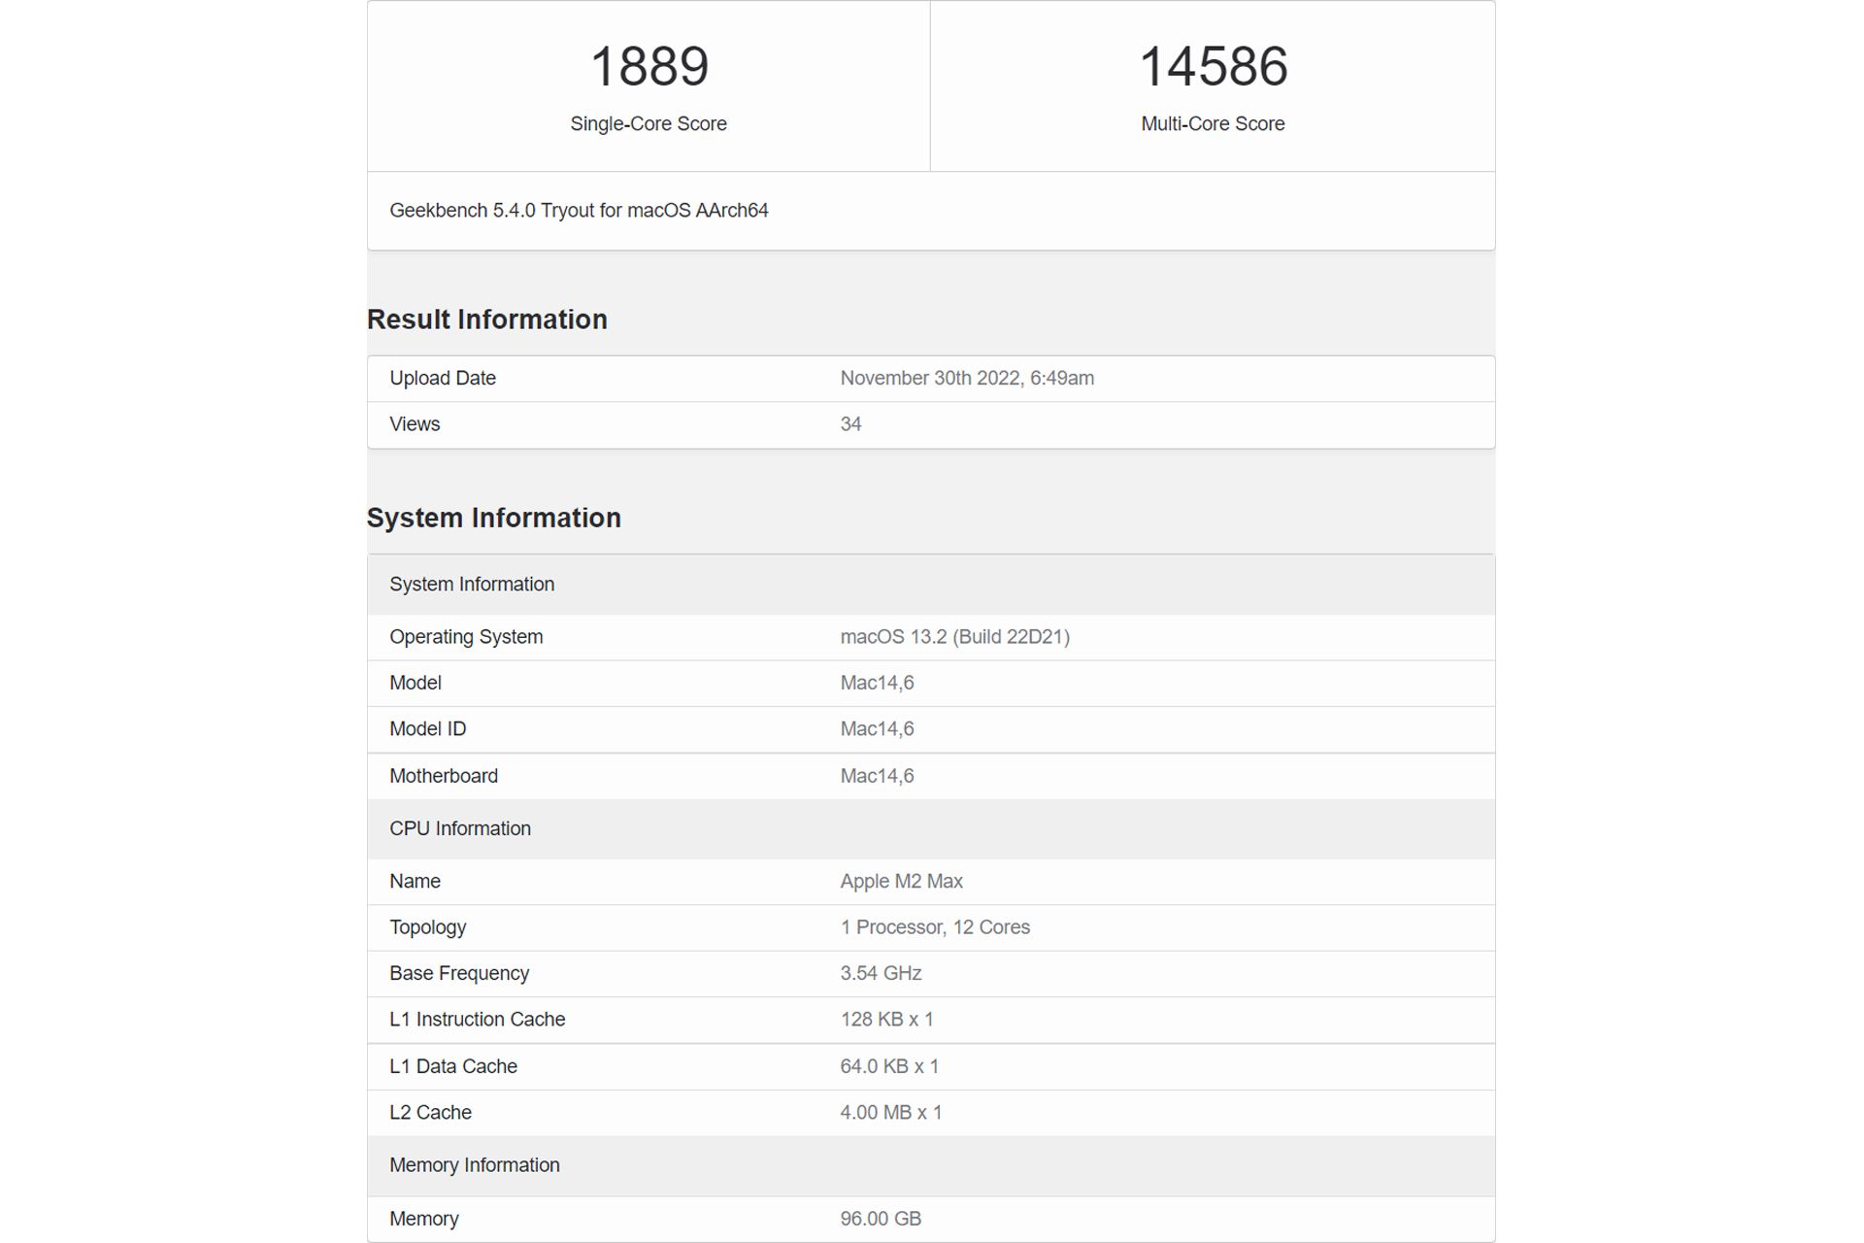The height and width of the screenshot is (1243, 1864).
Task: Click the Geekbench 5.4.0 Tryout version text
Action: (x=579, y=211)
